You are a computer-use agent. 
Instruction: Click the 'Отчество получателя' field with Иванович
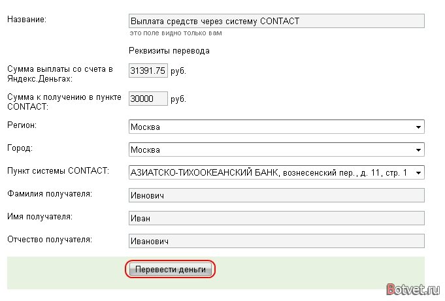276,241
